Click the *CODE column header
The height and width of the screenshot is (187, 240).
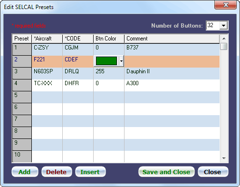click(78, 39)
